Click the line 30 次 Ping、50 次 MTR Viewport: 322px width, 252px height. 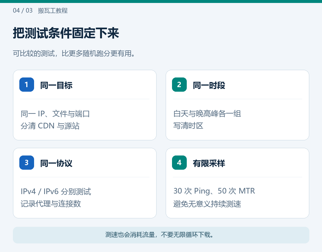(214, 191)
